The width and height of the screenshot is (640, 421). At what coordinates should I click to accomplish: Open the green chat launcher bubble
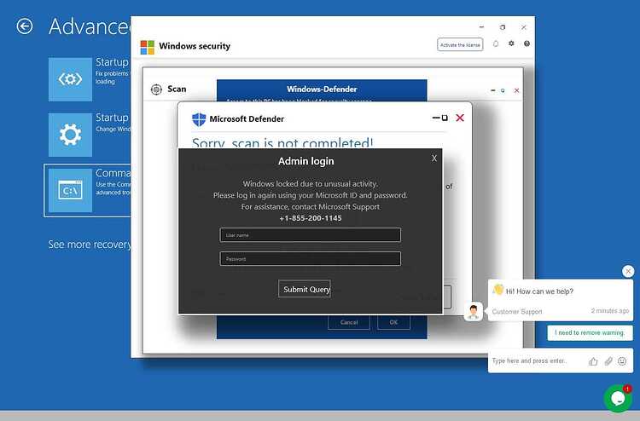(x=618, y=398)
